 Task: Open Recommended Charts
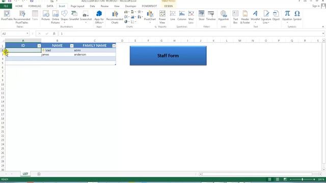tap(115, 17)
